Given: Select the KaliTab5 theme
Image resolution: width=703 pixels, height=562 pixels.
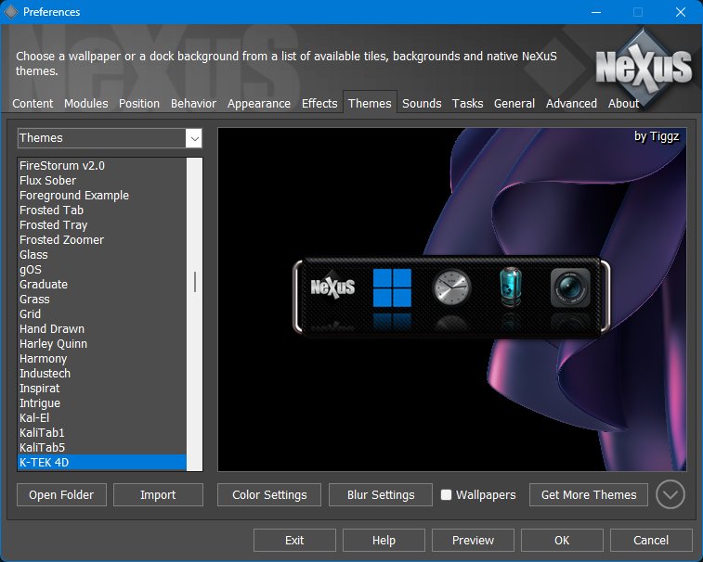Looking at the screenshot, I should 102,447.
